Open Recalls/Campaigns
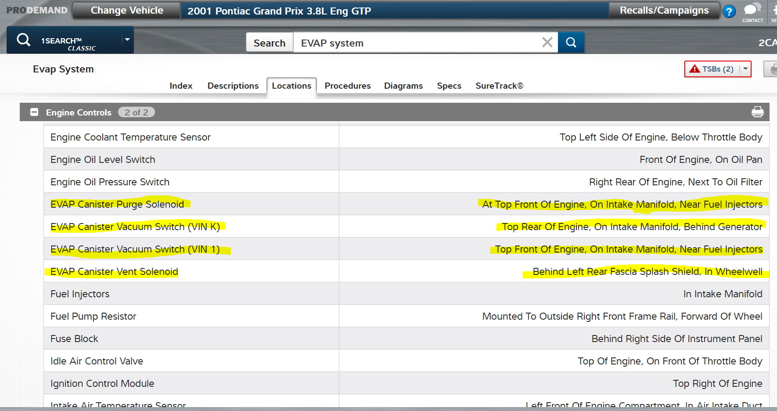Image resolution: width=777 pixels, height=411 pixels. [x=664, y=11]
